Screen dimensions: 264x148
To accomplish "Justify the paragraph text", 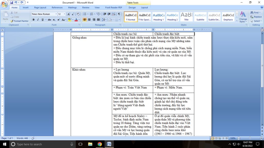I will 98,20.
